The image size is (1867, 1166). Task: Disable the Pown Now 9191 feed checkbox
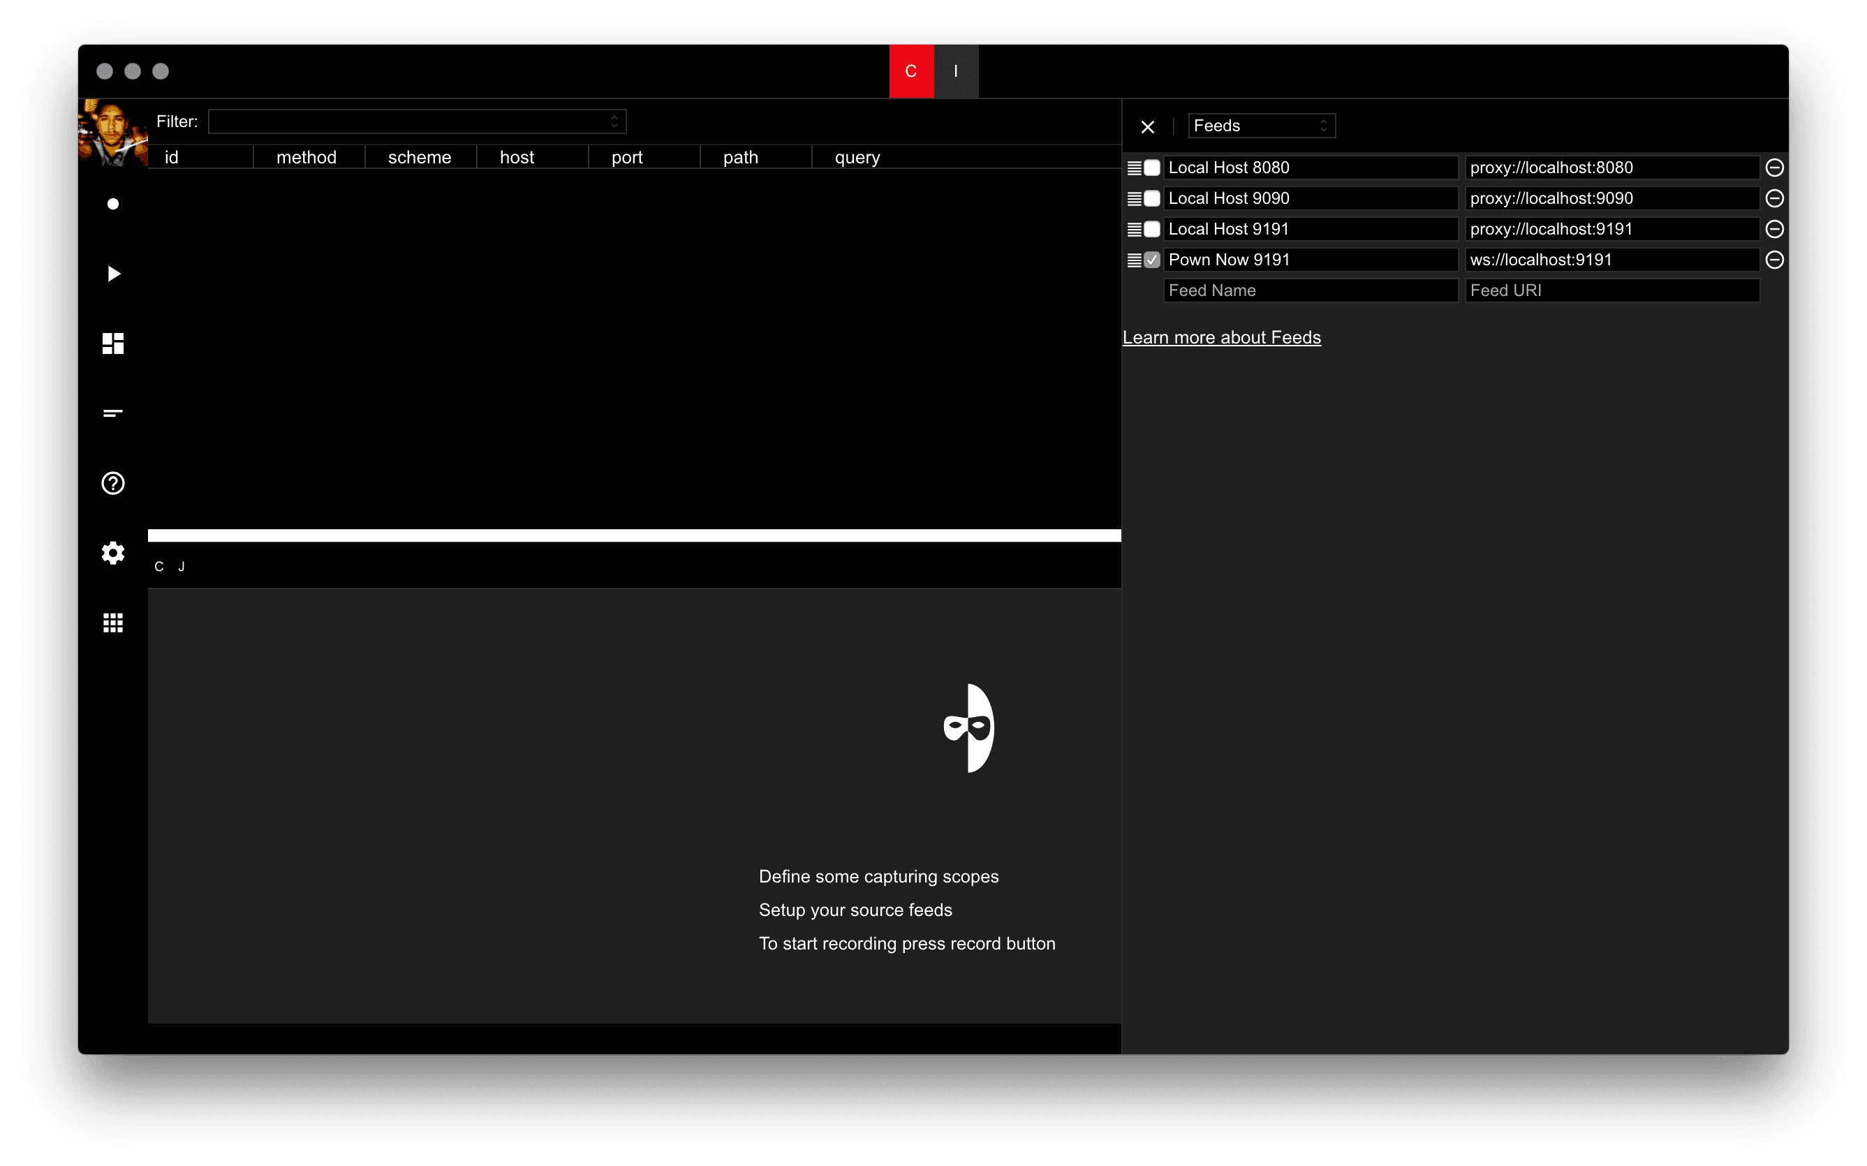pyautogui.click(x=1151, y=260)
